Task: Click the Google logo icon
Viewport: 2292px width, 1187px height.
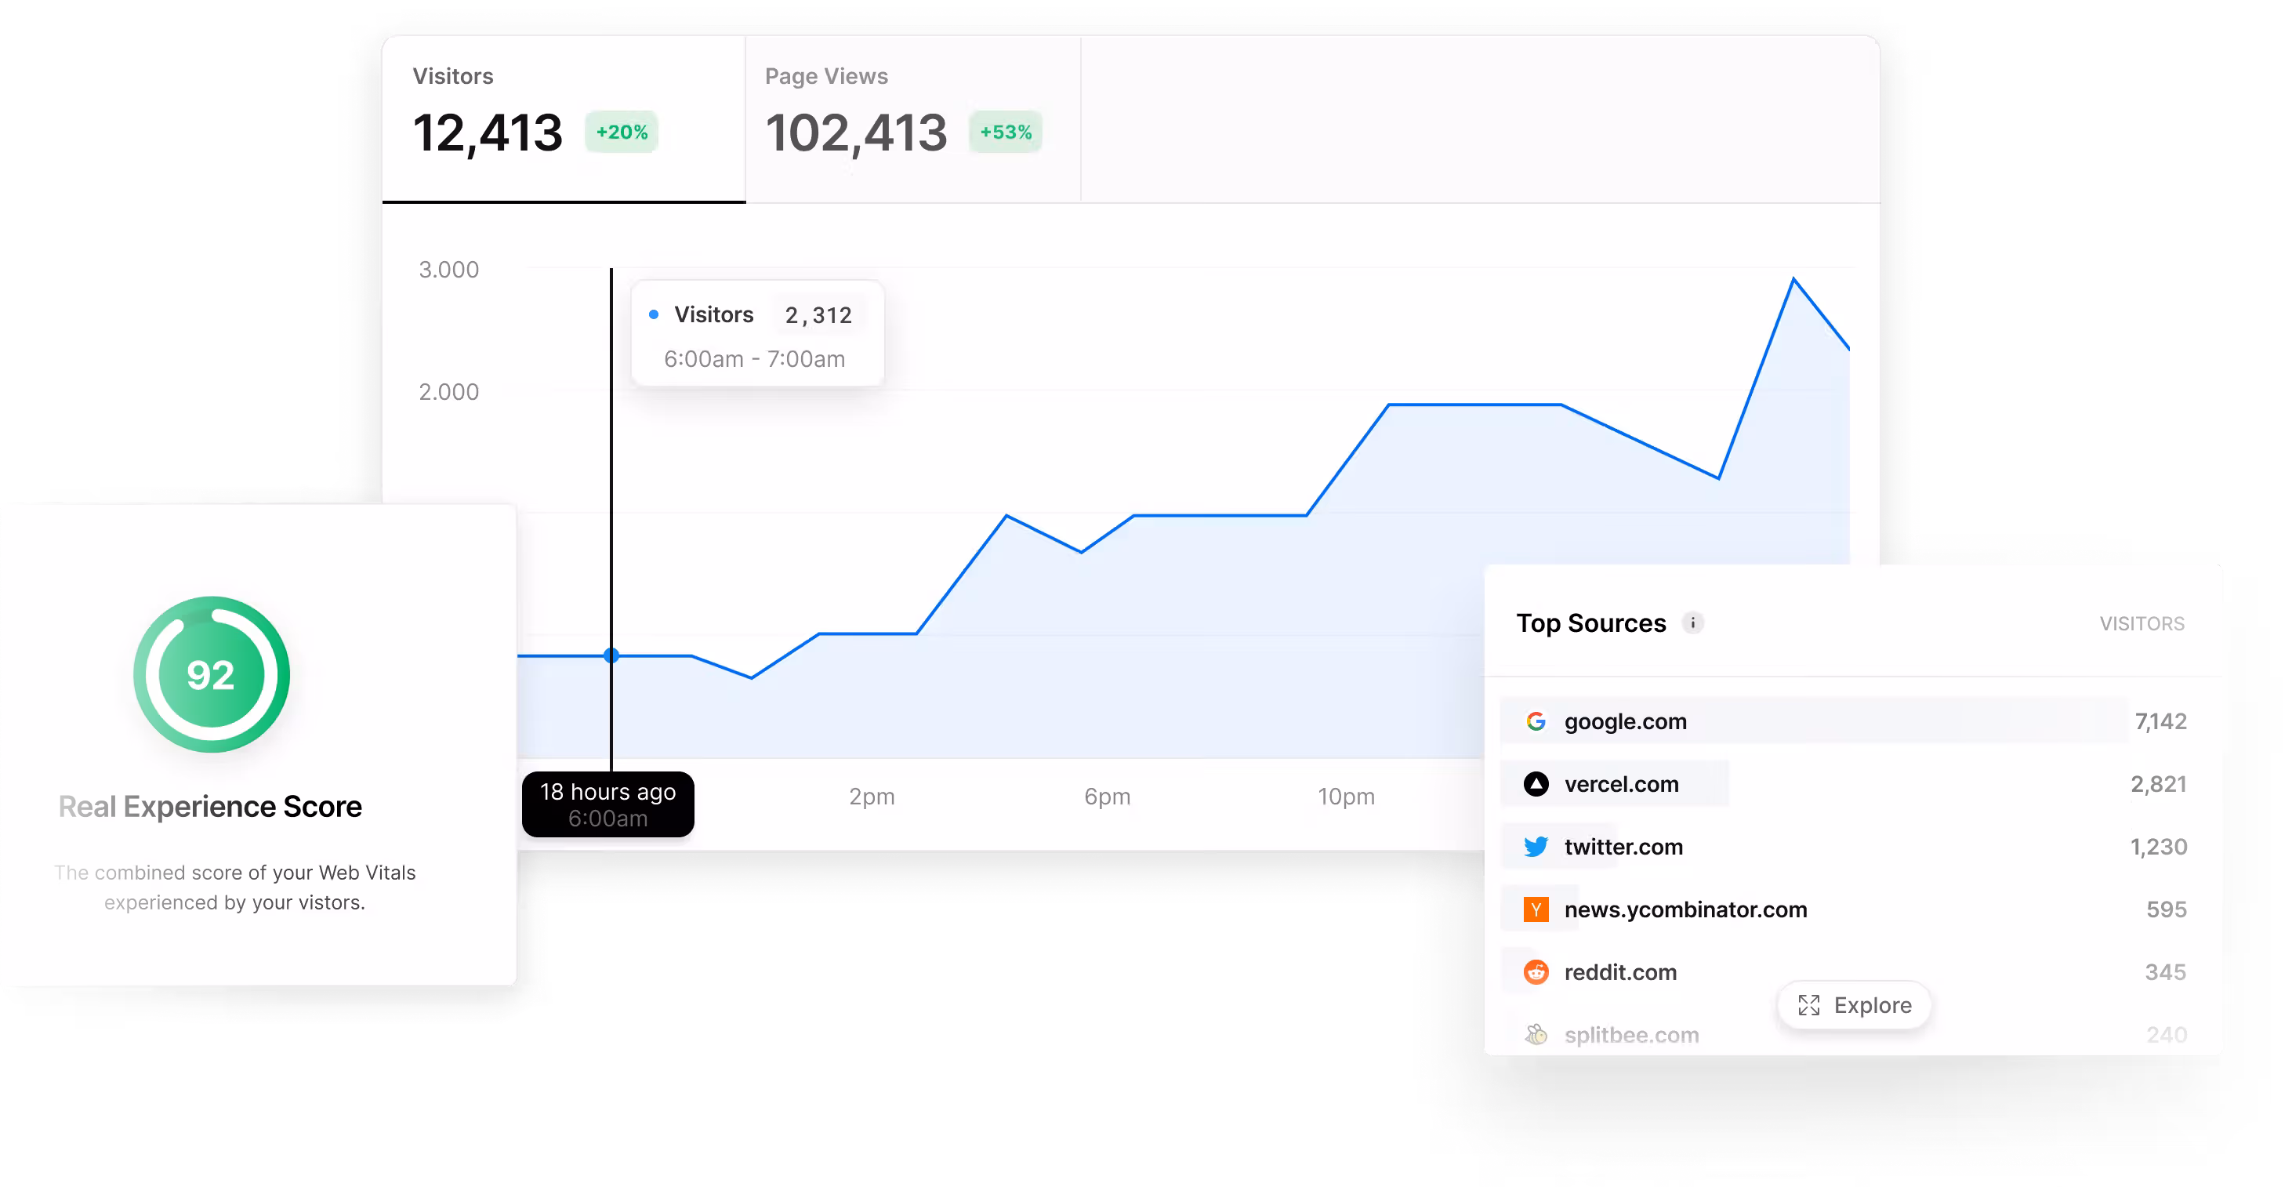Action: [1536, 721]
